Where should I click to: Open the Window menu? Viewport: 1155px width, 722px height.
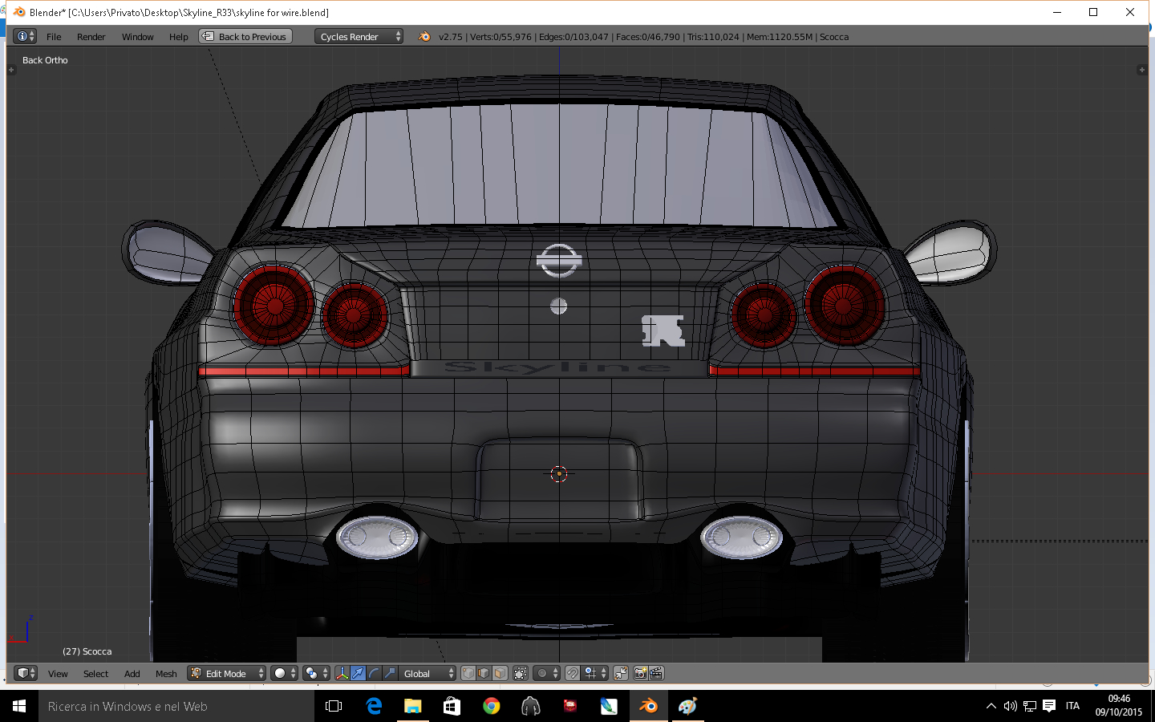[138, 37]
